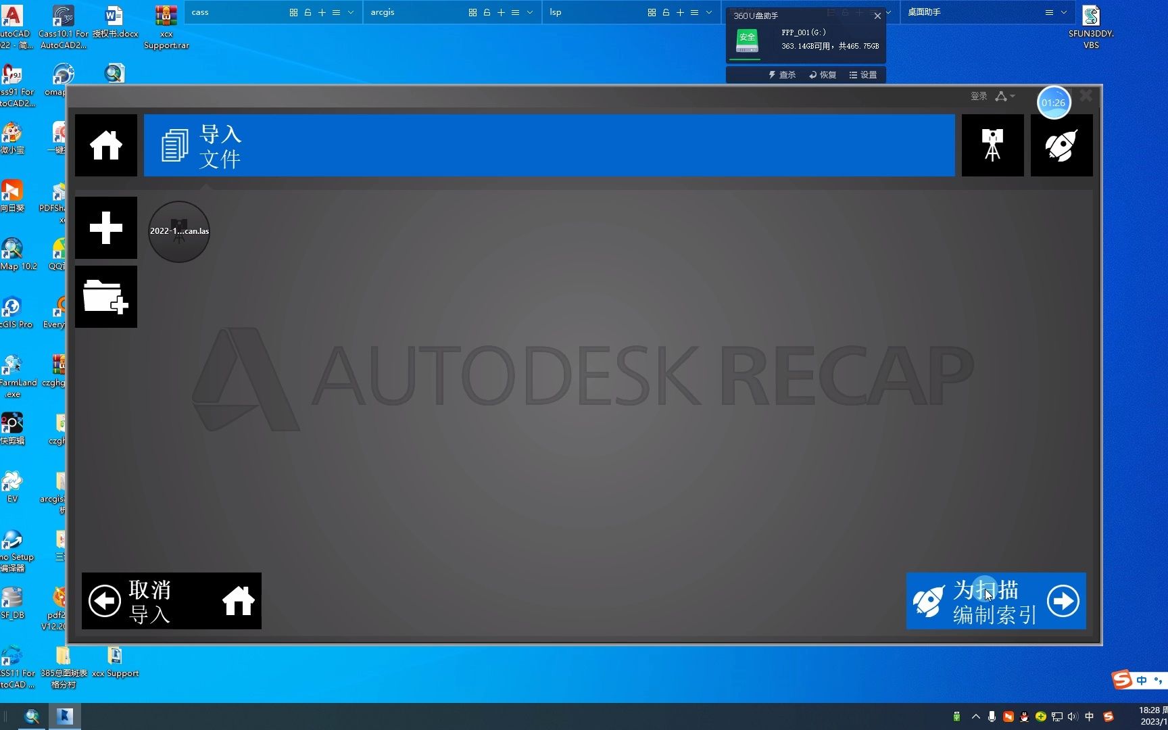
Task: Open 设置 settings in U盘助手
Action: tap(863, 75)
